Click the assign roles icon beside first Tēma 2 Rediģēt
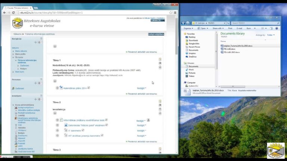The width and height of the screenshot is (287, 161). 148,120
